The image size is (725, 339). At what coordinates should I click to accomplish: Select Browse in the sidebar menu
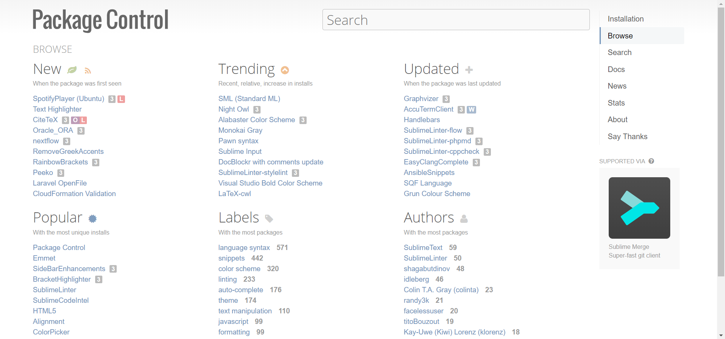642,36
